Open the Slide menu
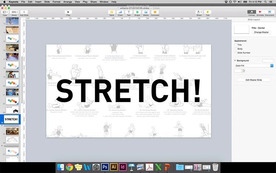 (47, 2)
